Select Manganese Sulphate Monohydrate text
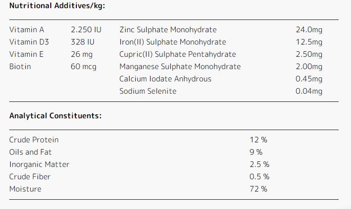This screenshot has height=209, width=351. click(x=180, y=67)
